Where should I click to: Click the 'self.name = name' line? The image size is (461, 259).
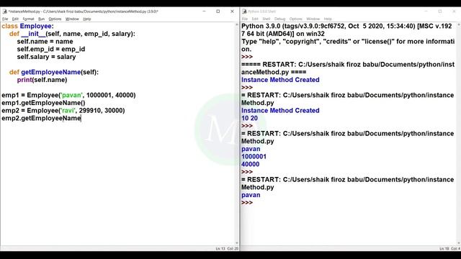[x=45, y=42]
